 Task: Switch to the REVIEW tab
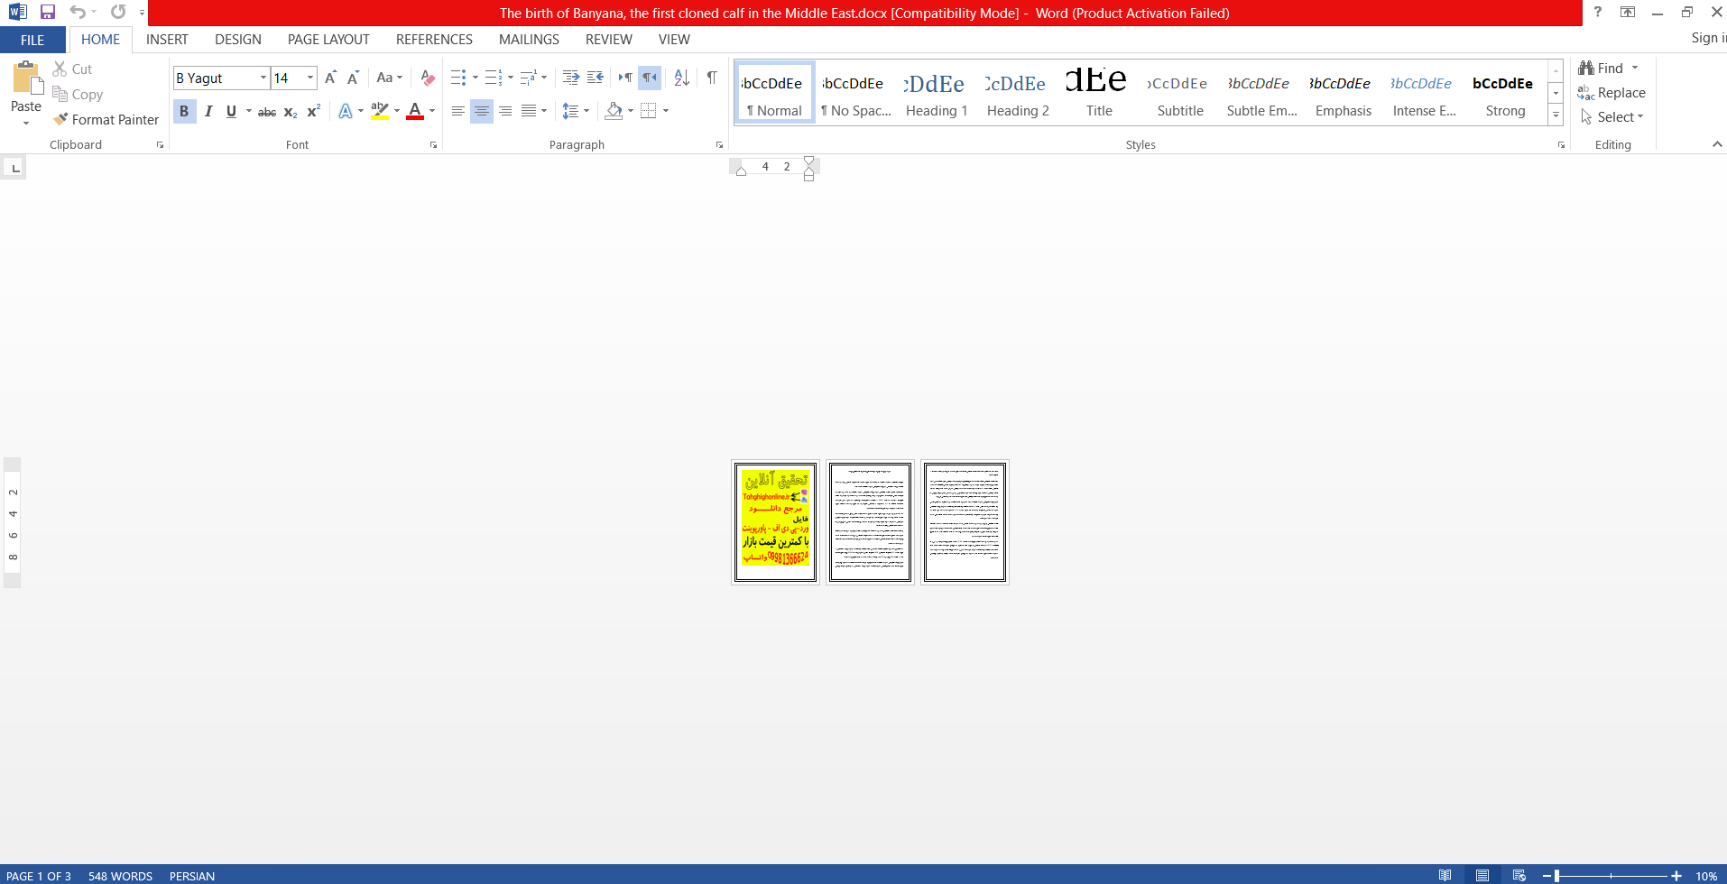tap(609, 40)
